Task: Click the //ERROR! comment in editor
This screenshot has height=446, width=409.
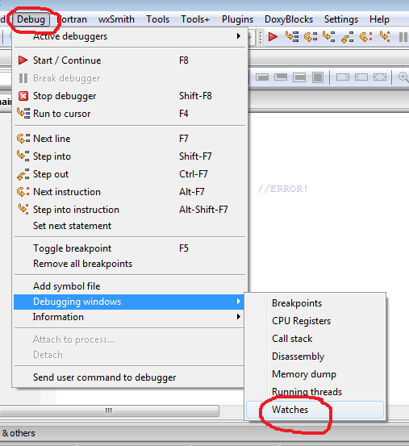Action: (282, 189)
